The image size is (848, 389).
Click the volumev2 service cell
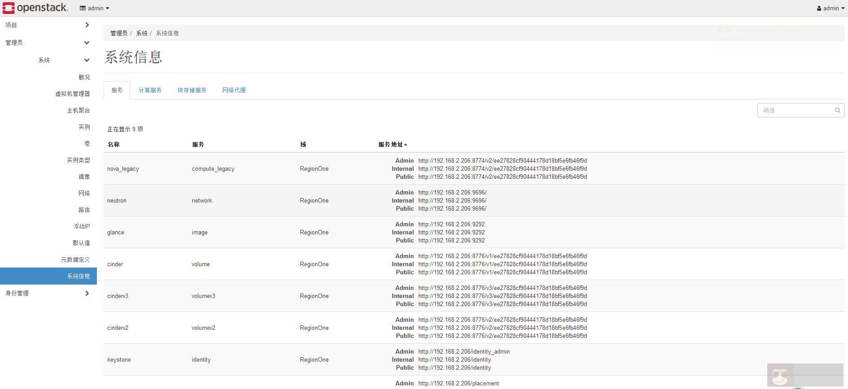(204, 328)
